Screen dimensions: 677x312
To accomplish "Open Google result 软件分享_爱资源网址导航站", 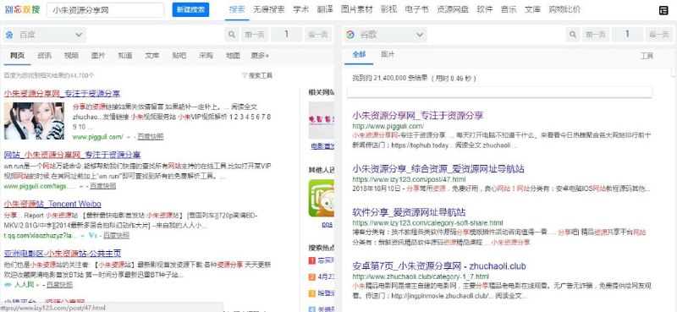I will click(x=409, y=212).
